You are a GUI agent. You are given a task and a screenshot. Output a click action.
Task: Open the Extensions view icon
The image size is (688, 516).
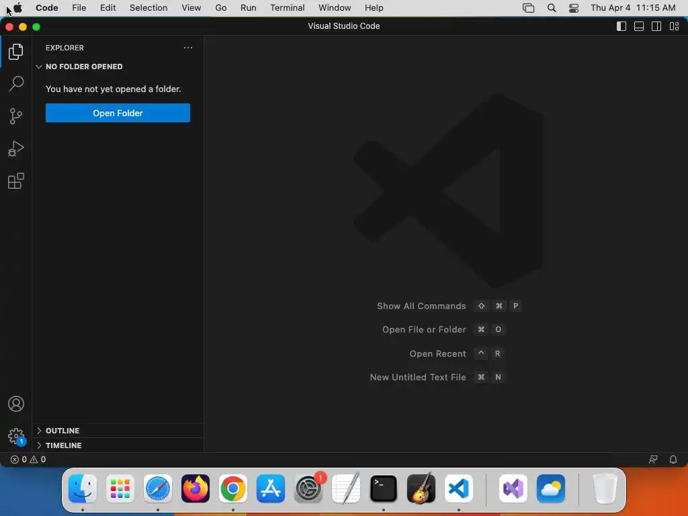16,181
